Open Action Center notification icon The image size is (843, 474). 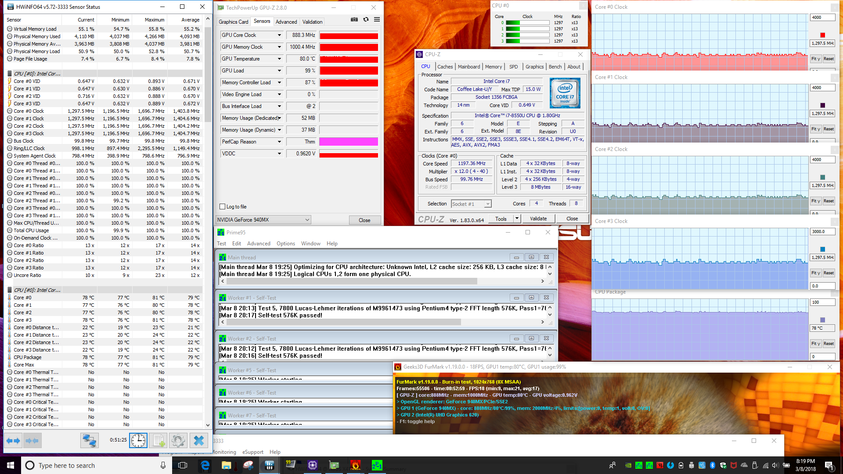click(x=829, y=465)
